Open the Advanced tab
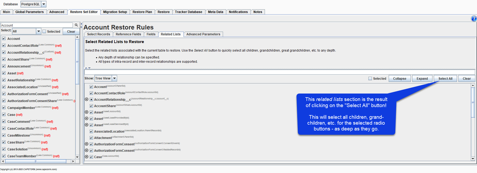The height and width of the screenshot is (173, 477). tap(57, 12)
